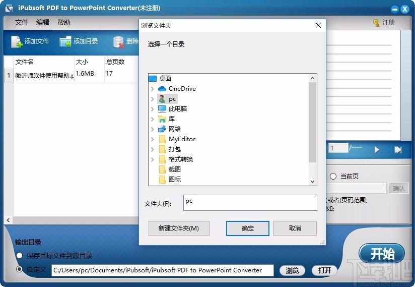The width and height of the screenshot is (415, 287).
Task: Select the Desktop icon in folder tree
Action: pyautogui.click(x=153, y=79)
